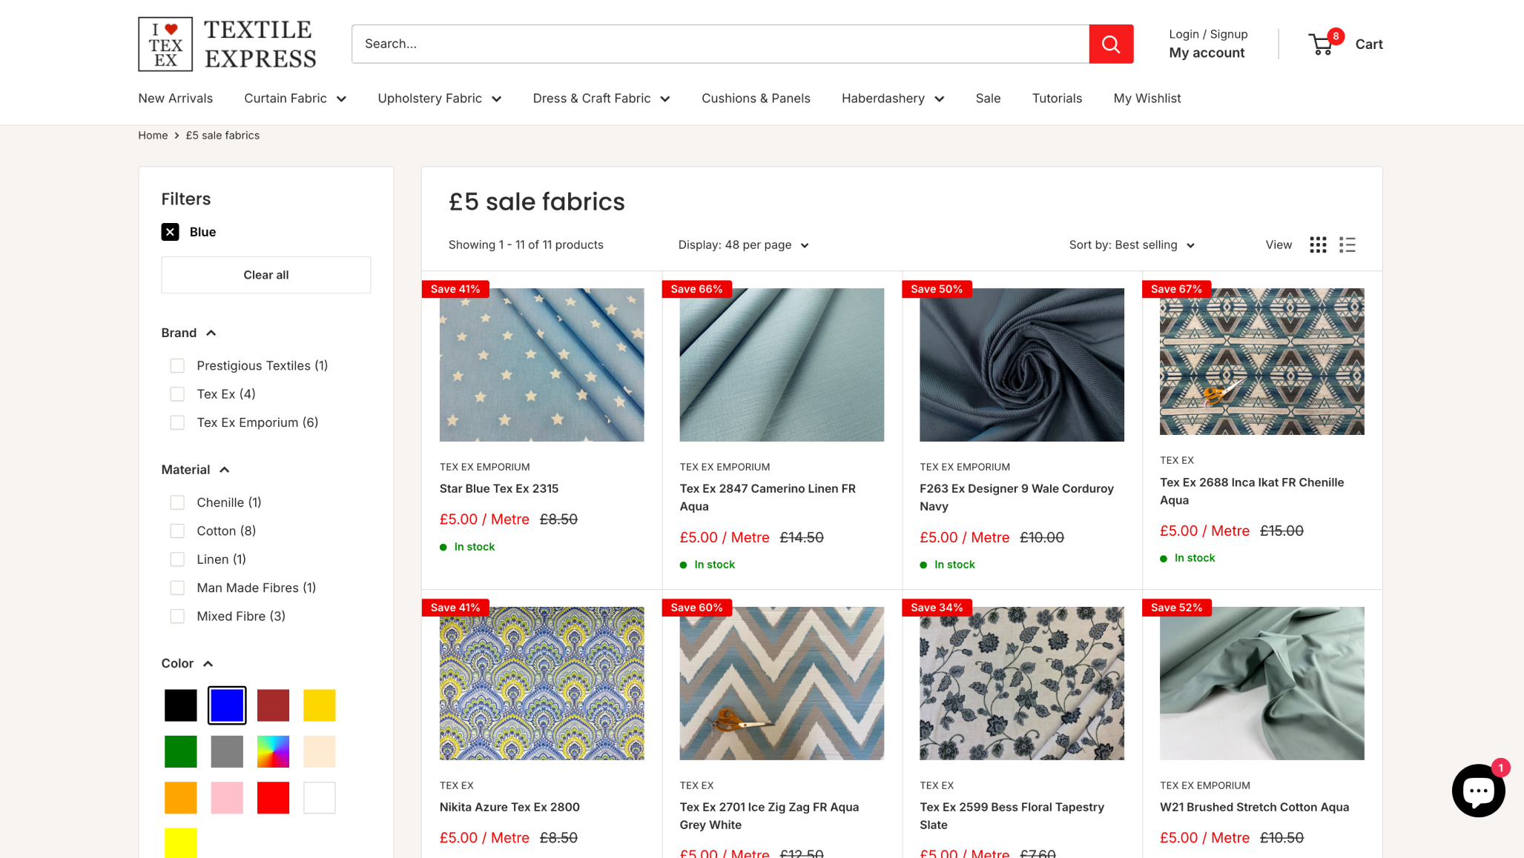Click the navy corduroy swirl thumbnail

[x=1021, y=365]
